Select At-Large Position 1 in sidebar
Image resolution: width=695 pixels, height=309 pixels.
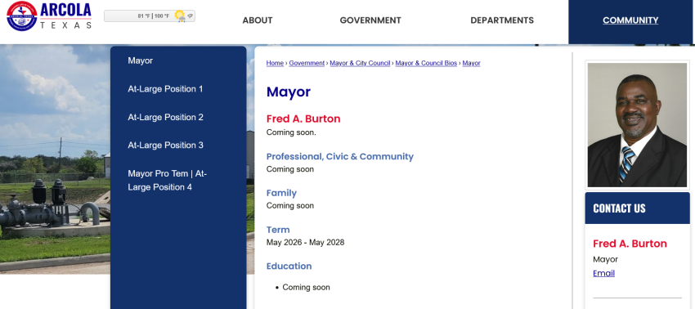[x=165, y=89]
